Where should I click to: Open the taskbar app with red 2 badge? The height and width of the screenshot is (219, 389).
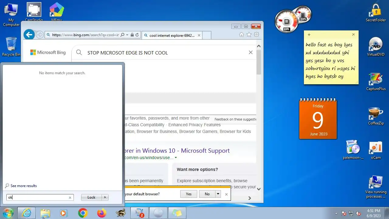pos(139,213)
